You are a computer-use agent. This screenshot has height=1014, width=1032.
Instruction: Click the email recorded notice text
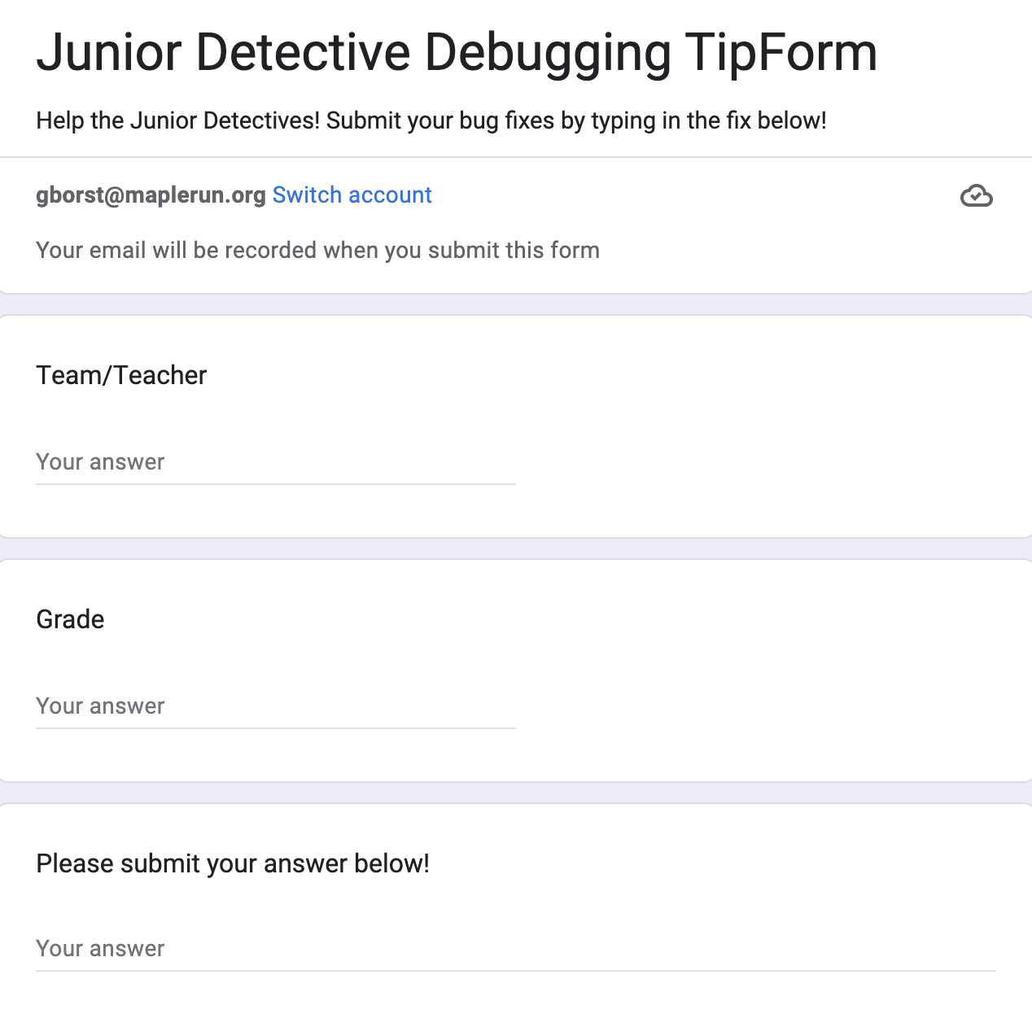point(317,250)
